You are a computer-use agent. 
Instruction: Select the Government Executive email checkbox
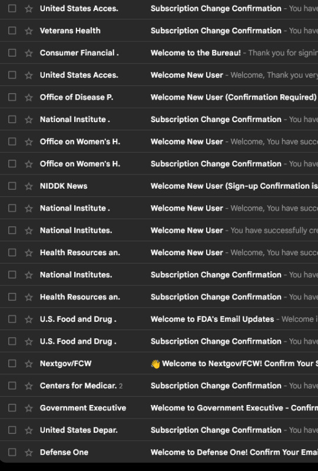click(12, 408)
